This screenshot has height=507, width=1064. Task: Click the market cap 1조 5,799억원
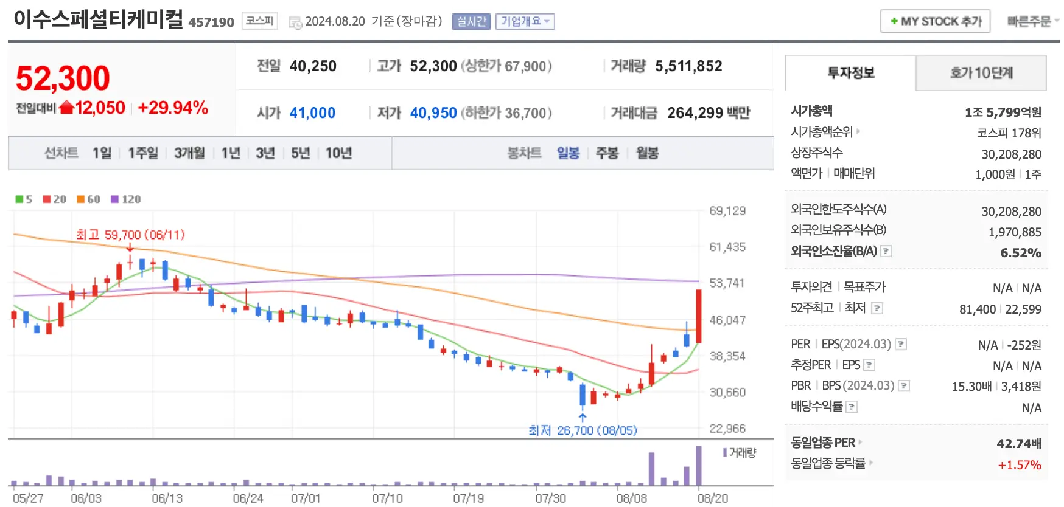point(1003,112)
